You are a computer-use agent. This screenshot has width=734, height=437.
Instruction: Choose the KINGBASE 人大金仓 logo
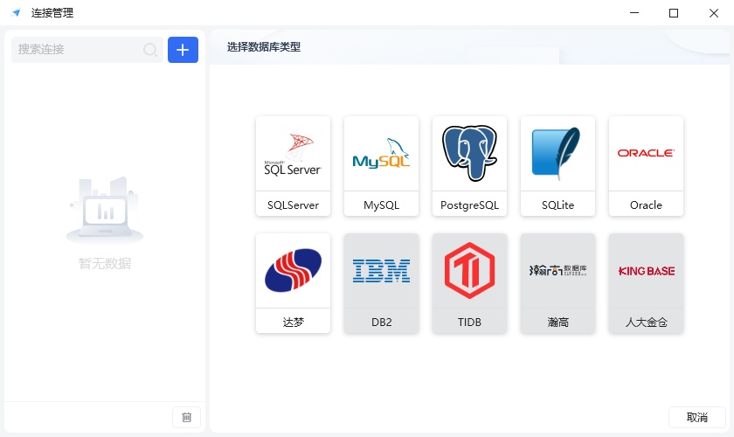click(x=646, y=271)
